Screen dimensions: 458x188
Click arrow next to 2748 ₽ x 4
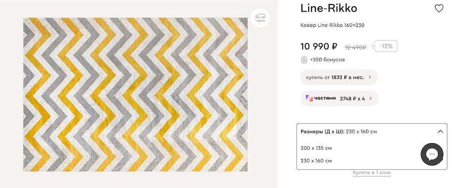tap(370, 98)
